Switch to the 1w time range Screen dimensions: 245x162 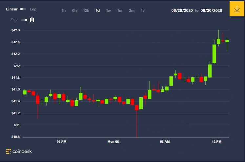coord(109,10)
